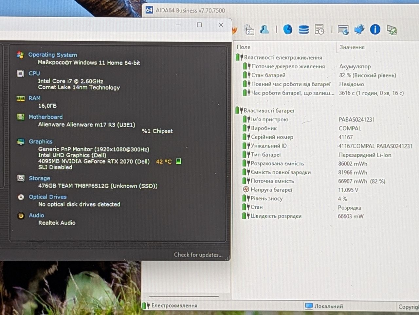
Task: Click the RAM module icon
Action: 21,98
